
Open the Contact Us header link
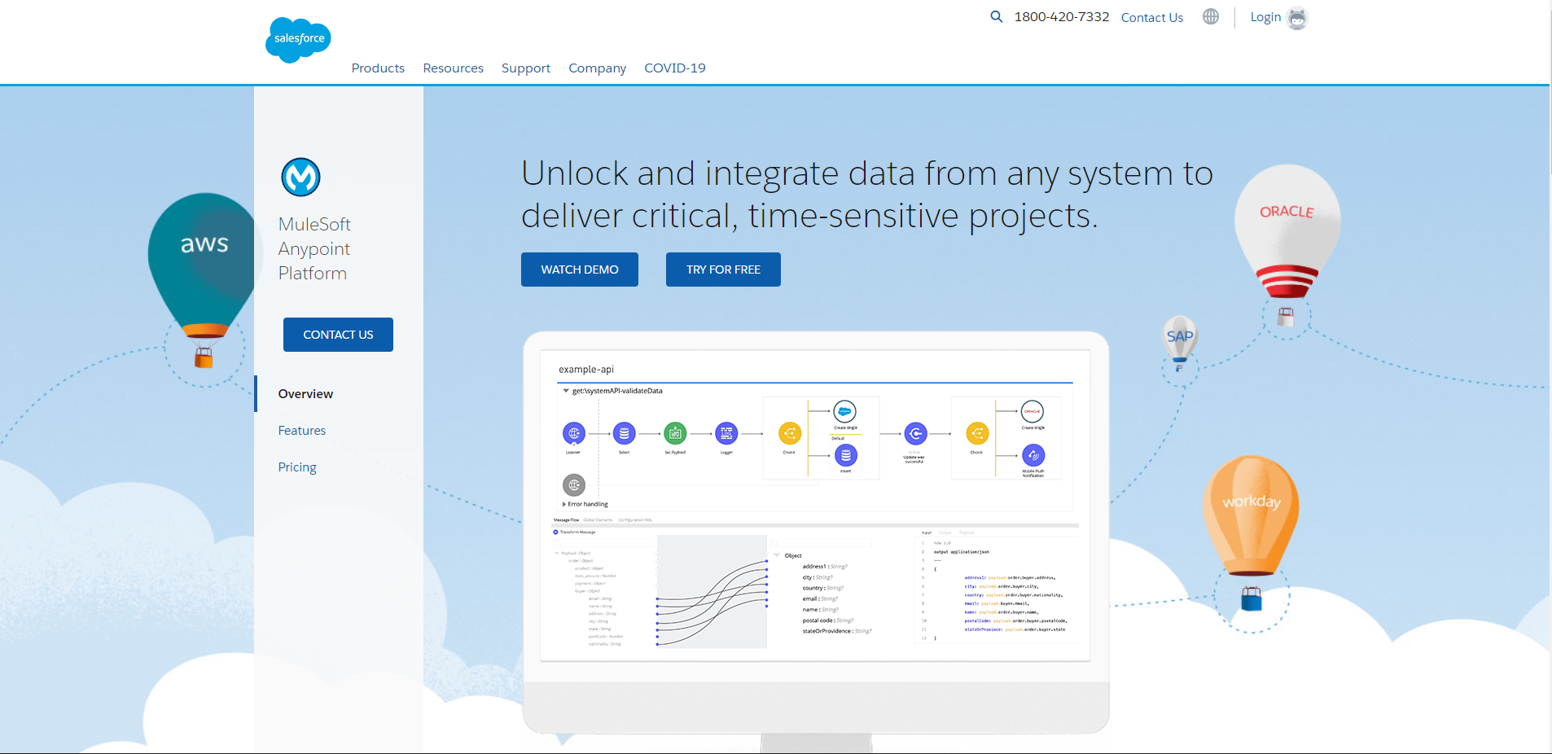1152,18
